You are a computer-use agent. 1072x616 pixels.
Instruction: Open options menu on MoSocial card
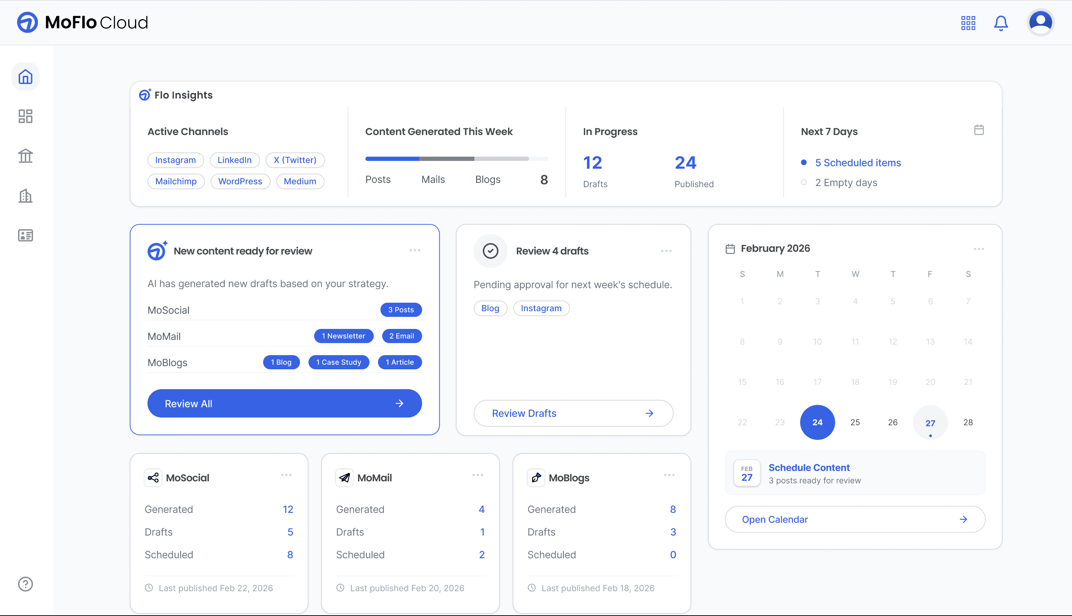click(x=286, y=475)
